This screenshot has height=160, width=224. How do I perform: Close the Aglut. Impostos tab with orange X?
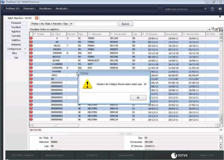(37, 18)
